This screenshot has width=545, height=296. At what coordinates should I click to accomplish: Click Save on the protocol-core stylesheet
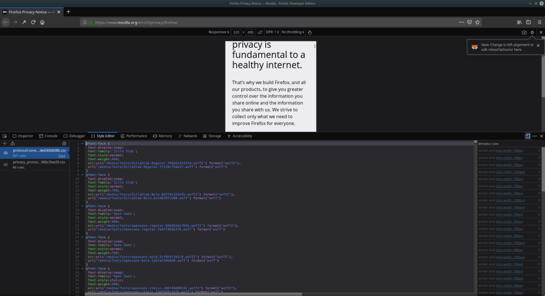tap(61, 155)
